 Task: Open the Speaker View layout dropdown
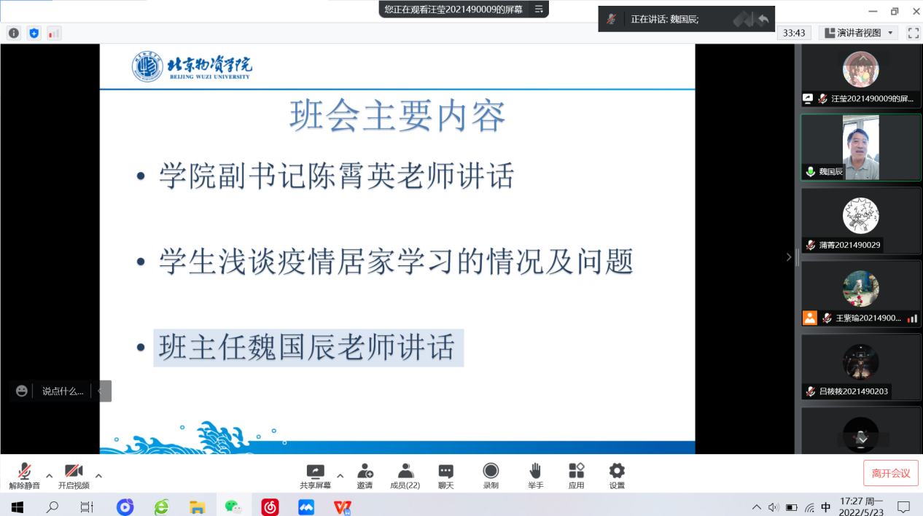(x=858, y=33)
